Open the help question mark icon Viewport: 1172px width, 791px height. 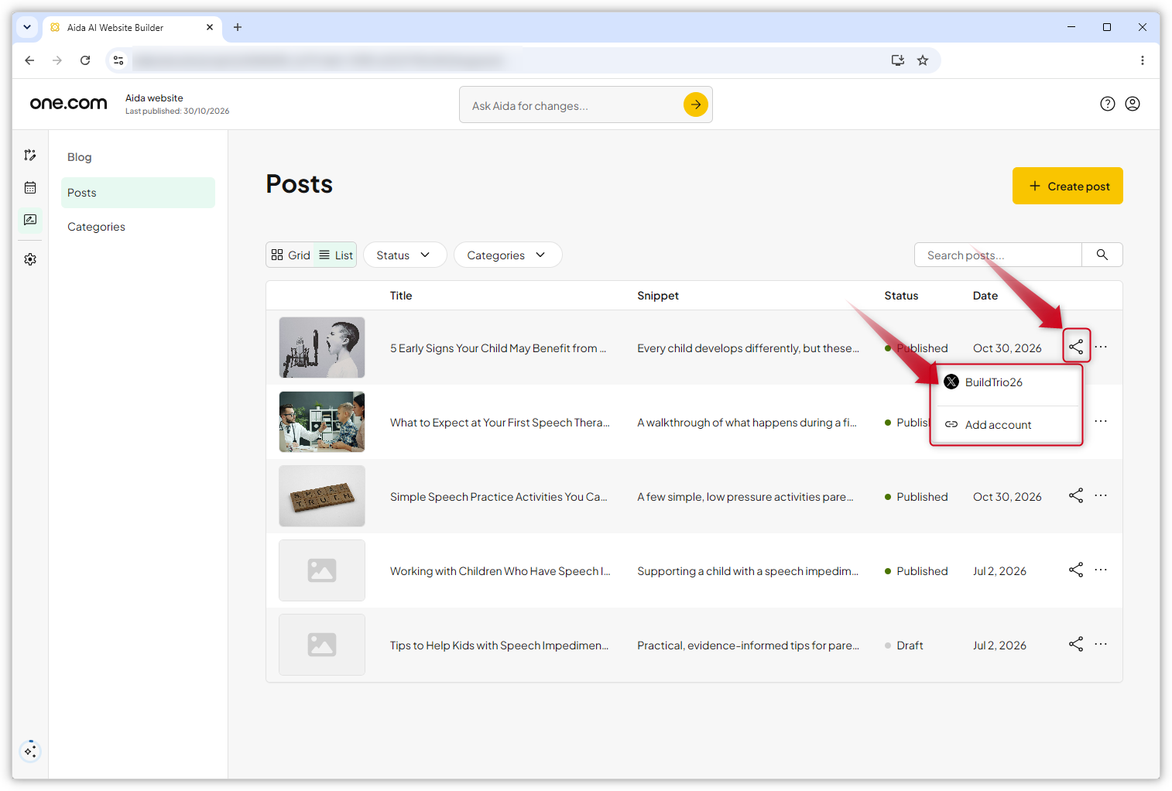click(1108, 104)
